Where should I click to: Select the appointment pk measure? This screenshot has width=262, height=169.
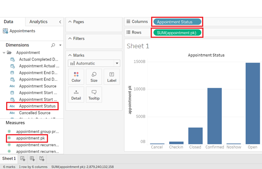[x=31, y=138]
